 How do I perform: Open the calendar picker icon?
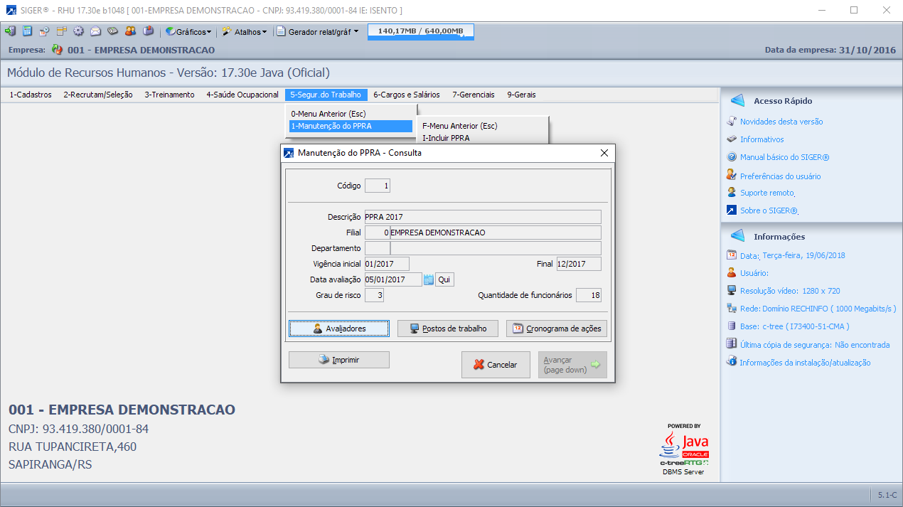click(x=429, y=279)
